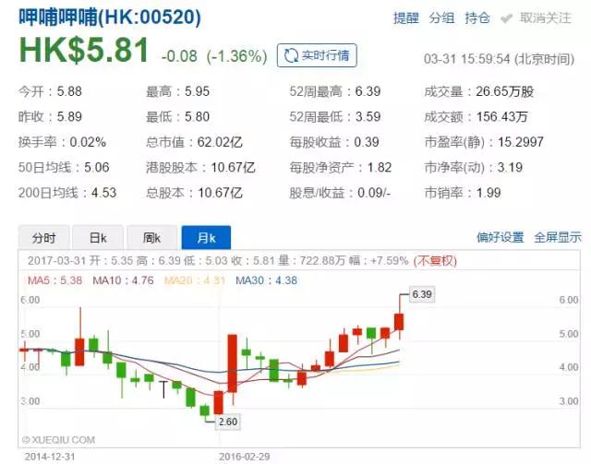
Task: Click 52周最低：3.59 value
Action: click(335, 117)
